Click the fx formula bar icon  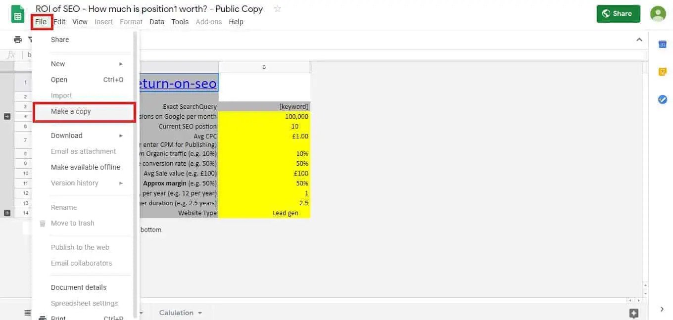pos(10,55)
